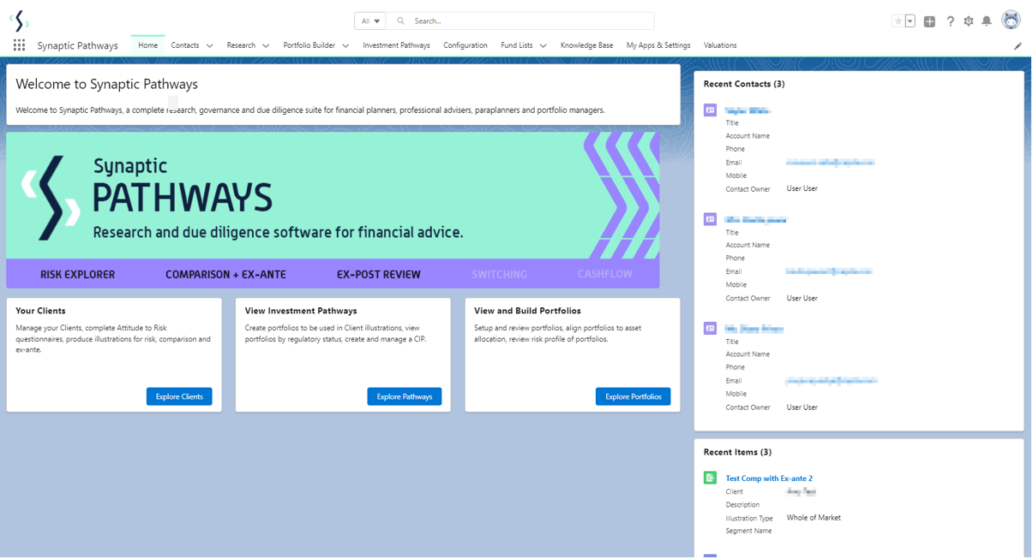Click inside the global Search field

(x=520, y=21)
